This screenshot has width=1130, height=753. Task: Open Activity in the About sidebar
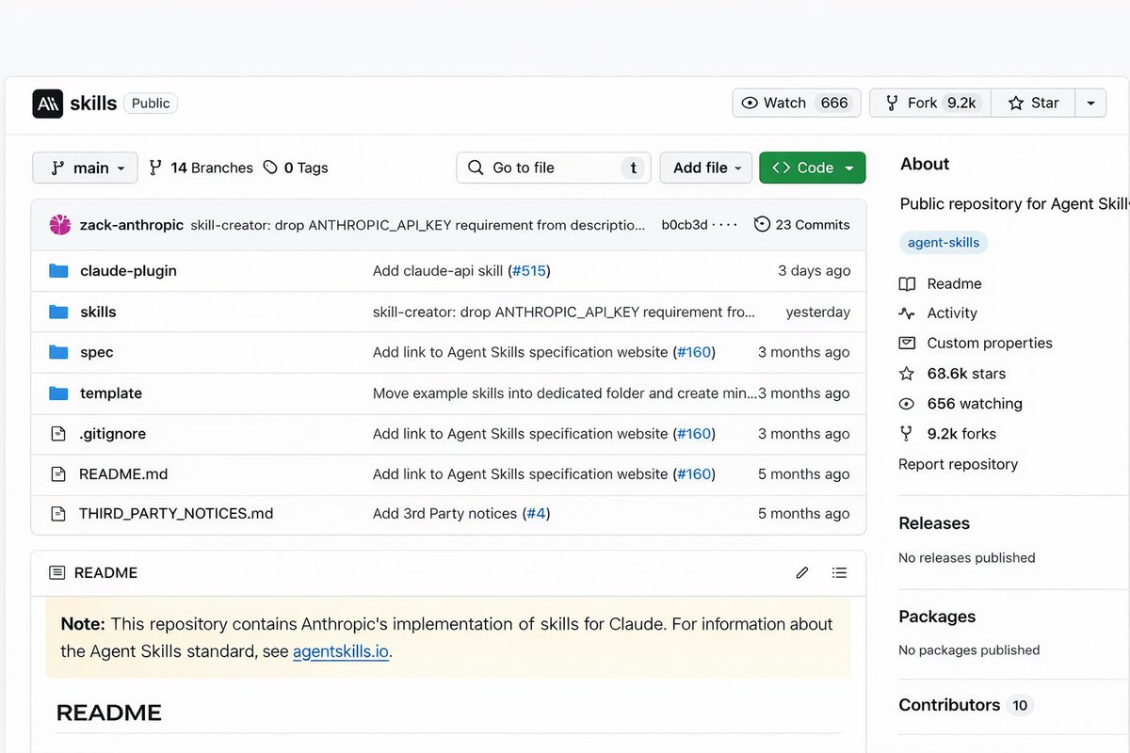coord(951,313)
